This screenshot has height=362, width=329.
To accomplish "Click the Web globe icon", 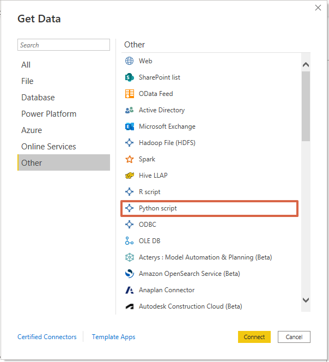I will pos(129,61).
